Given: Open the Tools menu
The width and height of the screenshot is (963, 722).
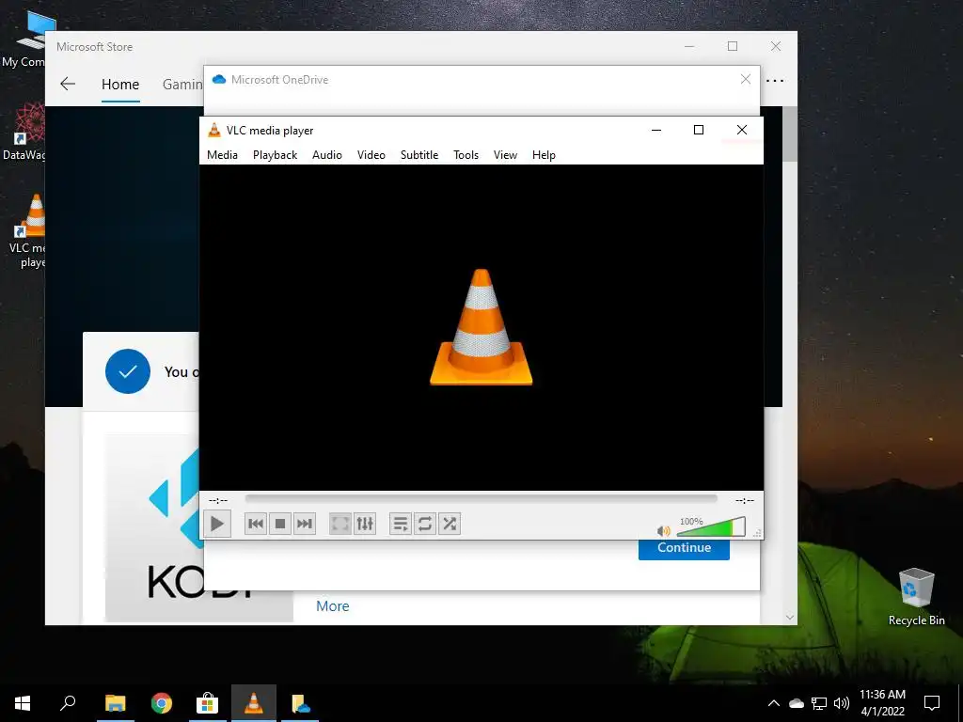Looking at the screenshot, I should tap(466, 155).
